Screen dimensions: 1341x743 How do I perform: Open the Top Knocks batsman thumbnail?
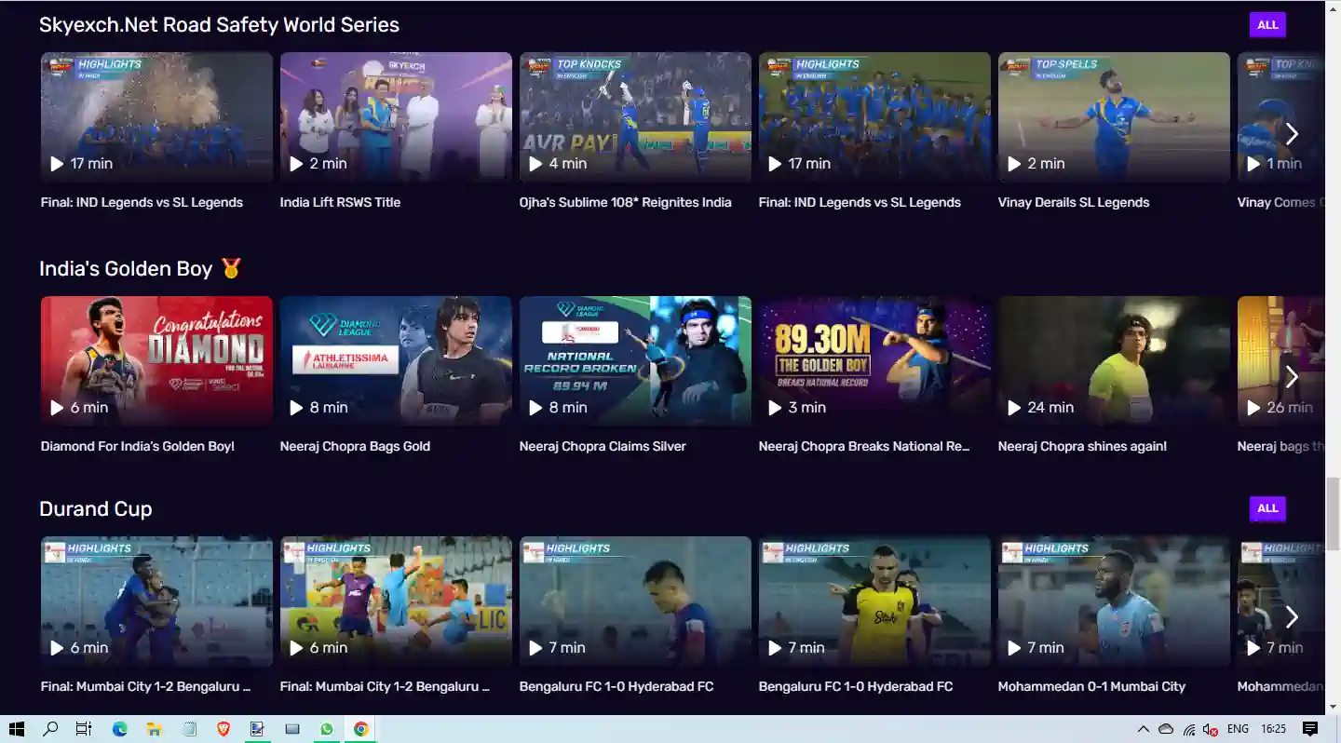635,117
